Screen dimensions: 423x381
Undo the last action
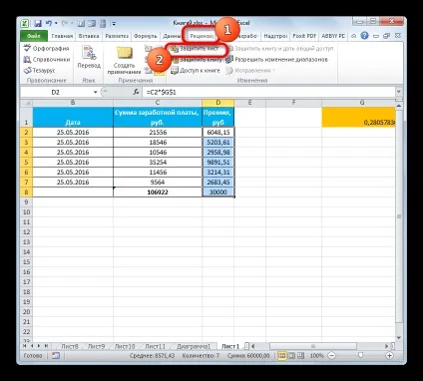point(49,23)
